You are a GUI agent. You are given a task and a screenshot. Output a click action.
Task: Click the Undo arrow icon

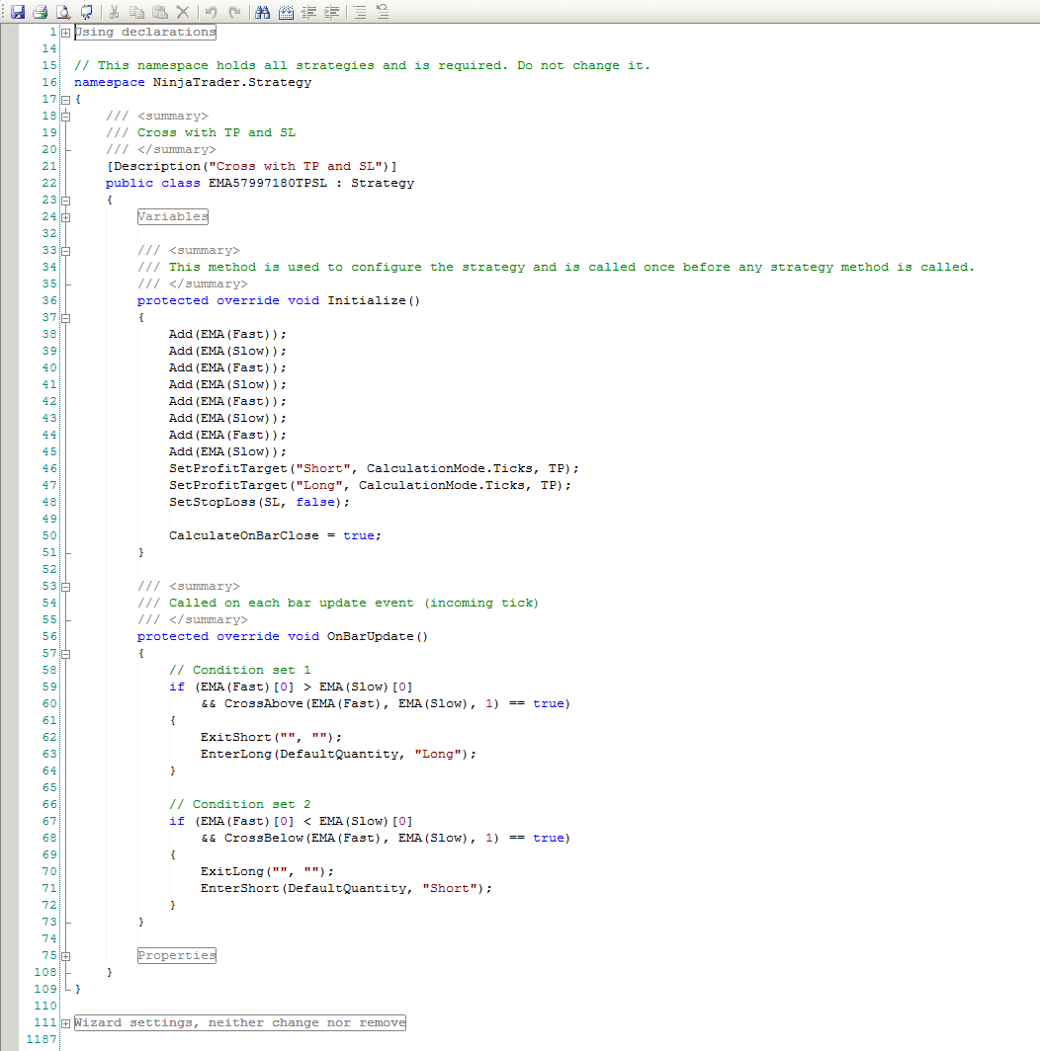click(x=212, y=12)
